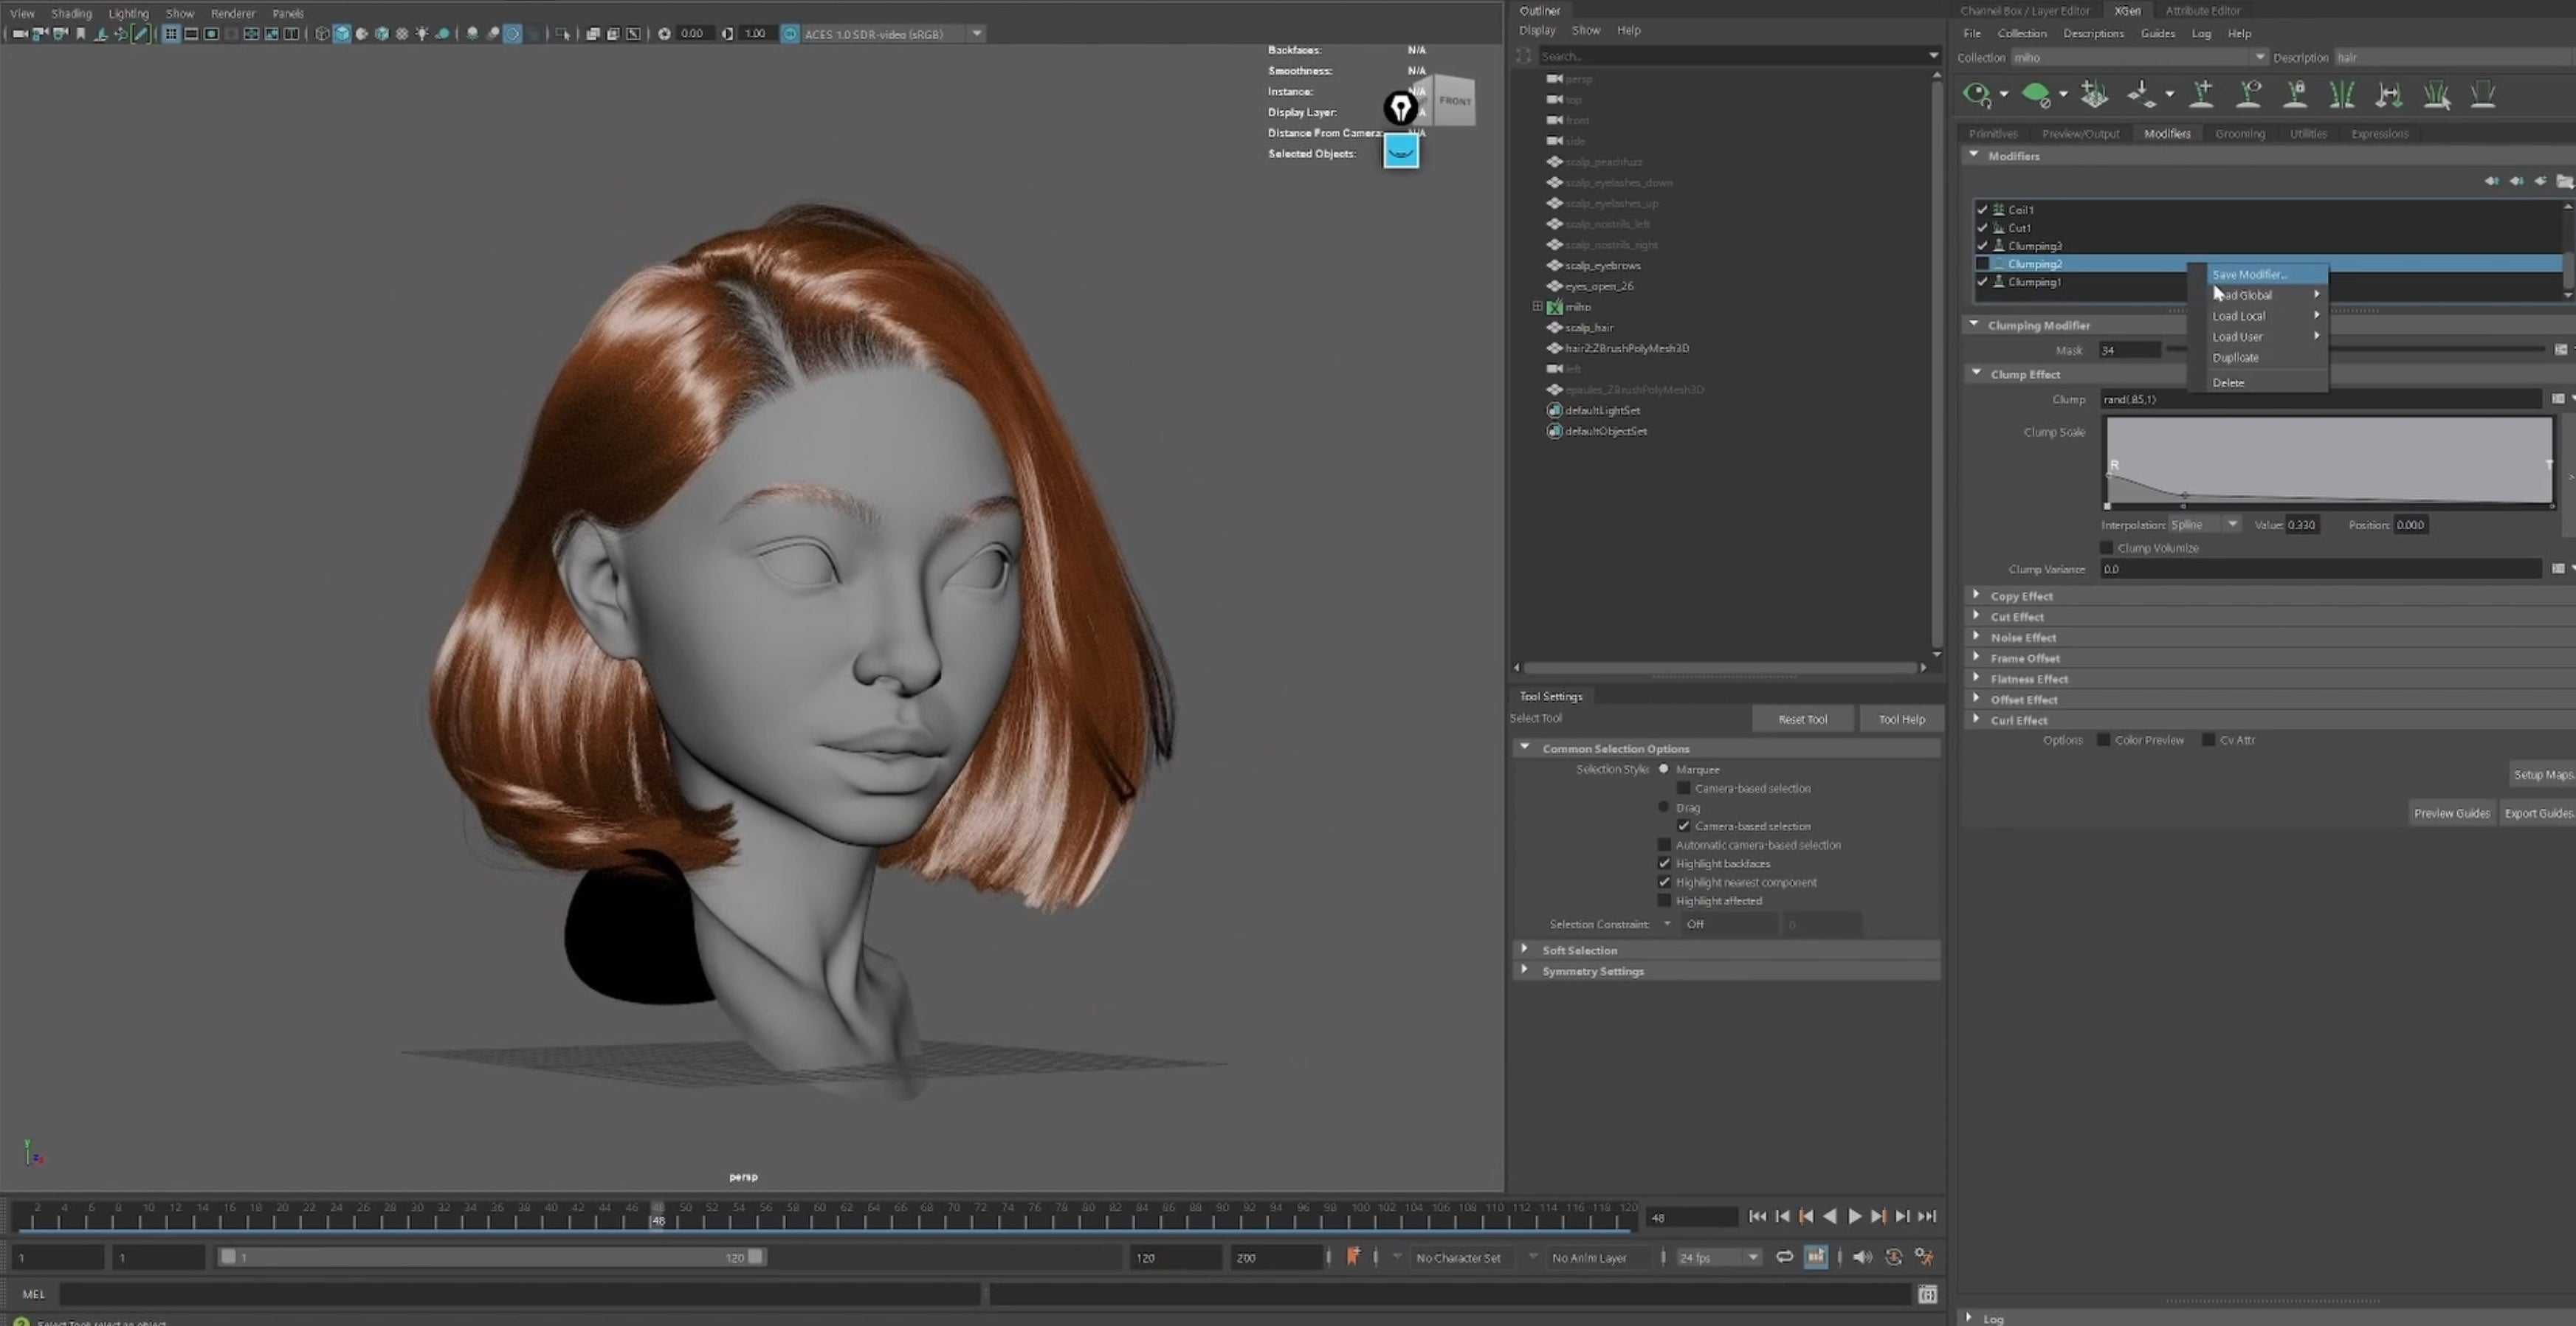Click the viewport bookmark icon
This screenshot has height=1326, width=2576.
(81, 34)
